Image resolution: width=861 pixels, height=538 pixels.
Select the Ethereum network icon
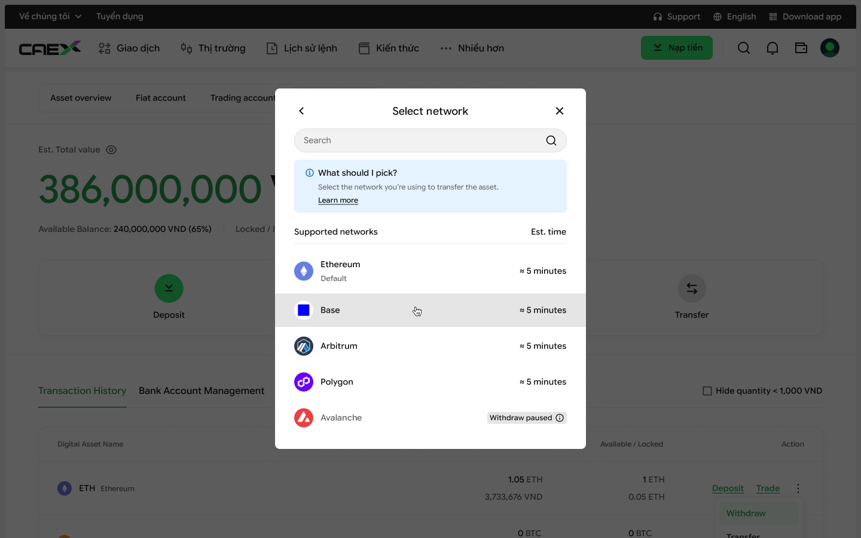(304, 271)
